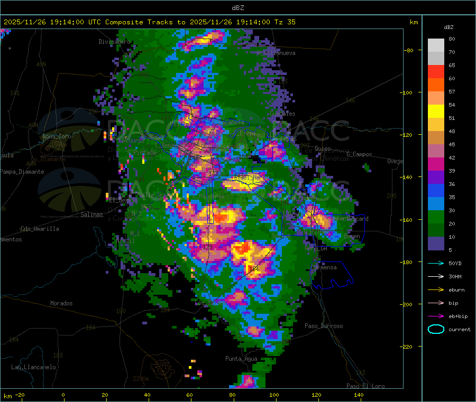
Task: Click the '0' tick on bottom axis
Action: pyautogui.click(x=63, y=395)
